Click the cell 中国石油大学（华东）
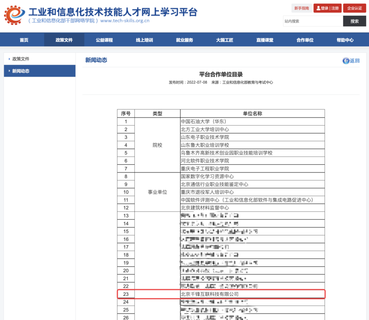369x320 pixels. [253, 122]
